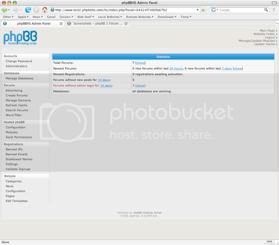Viewport: 279px width, 245px height.
Task: Select Validate Signups in the sidebar
Action: (x=18, y=169)
